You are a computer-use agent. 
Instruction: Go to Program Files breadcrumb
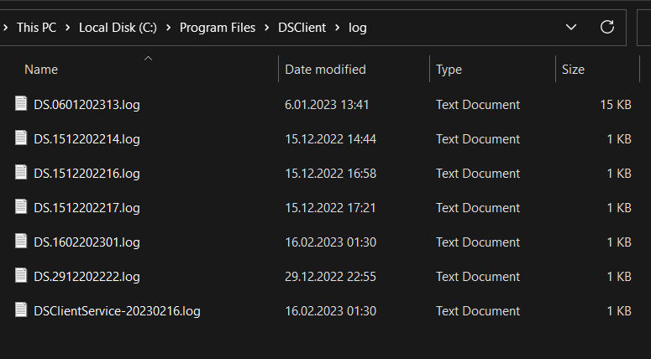point(217,28)
